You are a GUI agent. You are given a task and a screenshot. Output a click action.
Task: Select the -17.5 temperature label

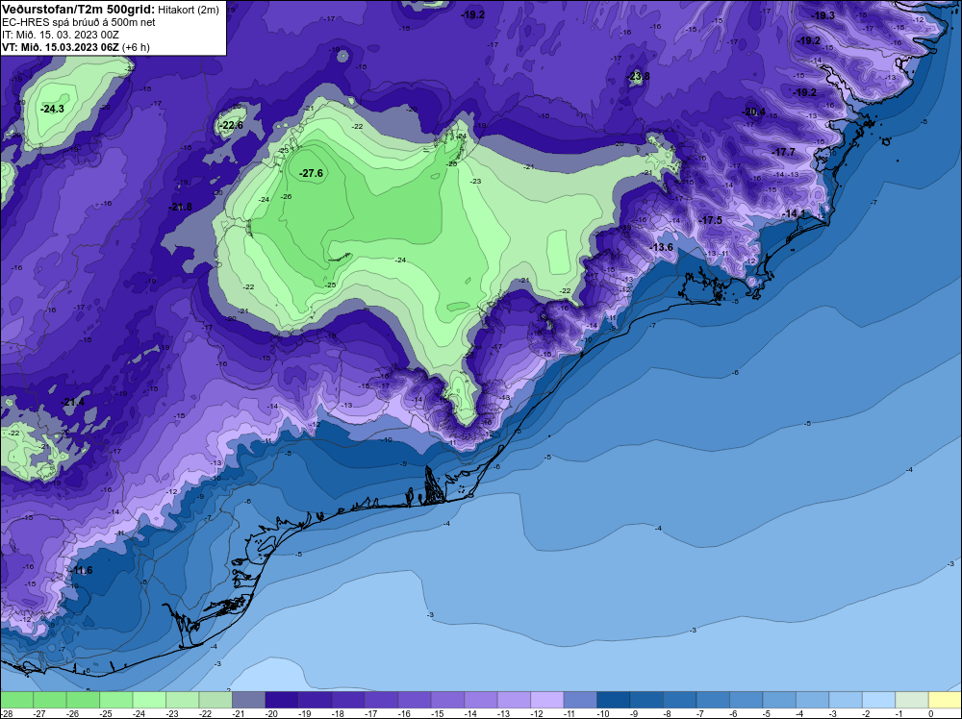click(x=711, y=221)
